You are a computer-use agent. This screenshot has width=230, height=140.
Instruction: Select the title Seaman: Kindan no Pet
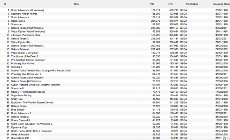[24, 14]
